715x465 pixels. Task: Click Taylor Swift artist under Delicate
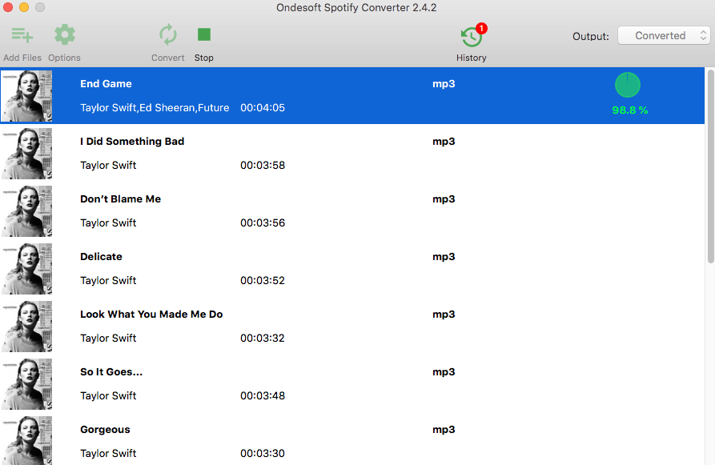(x=108, y=281)
